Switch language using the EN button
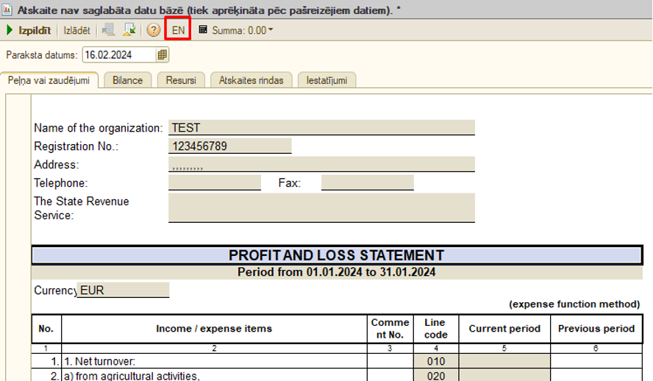653x381 pixels. click(178, 30)
